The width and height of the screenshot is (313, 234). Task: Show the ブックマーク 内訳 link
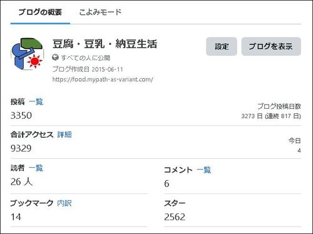click(64, 203)
